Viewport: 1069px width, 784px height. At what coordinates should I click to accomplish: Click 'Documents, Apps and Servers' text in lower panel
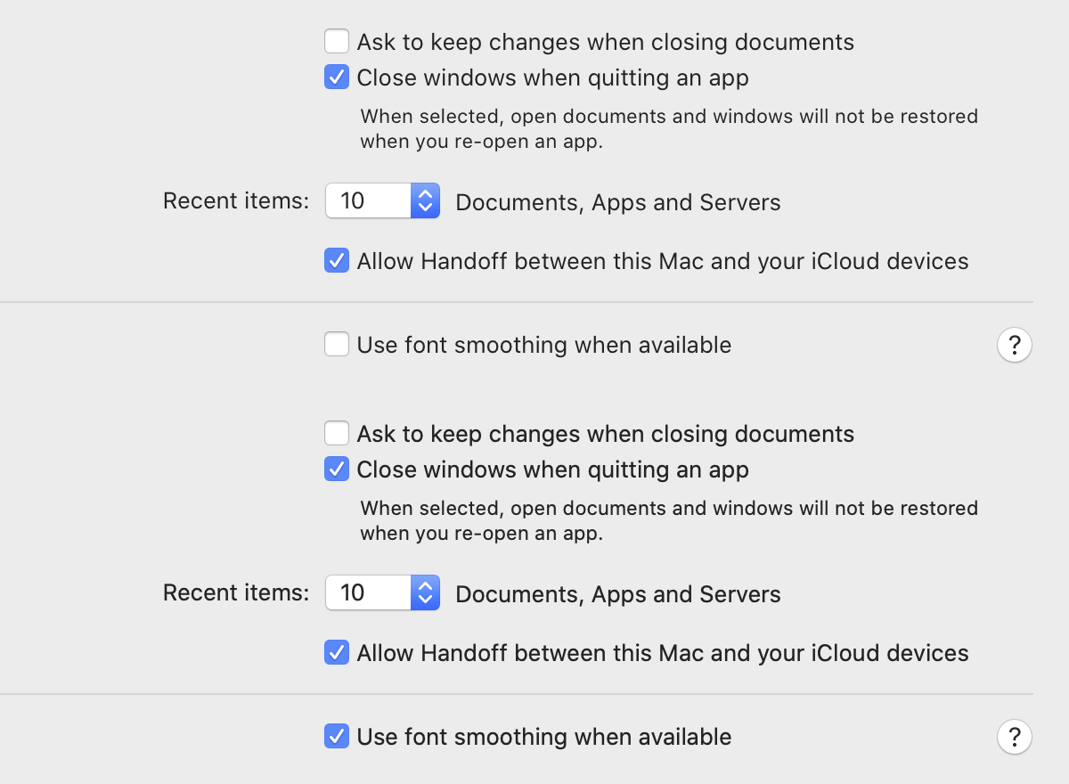pyautogui.click(x=617, y=594)
